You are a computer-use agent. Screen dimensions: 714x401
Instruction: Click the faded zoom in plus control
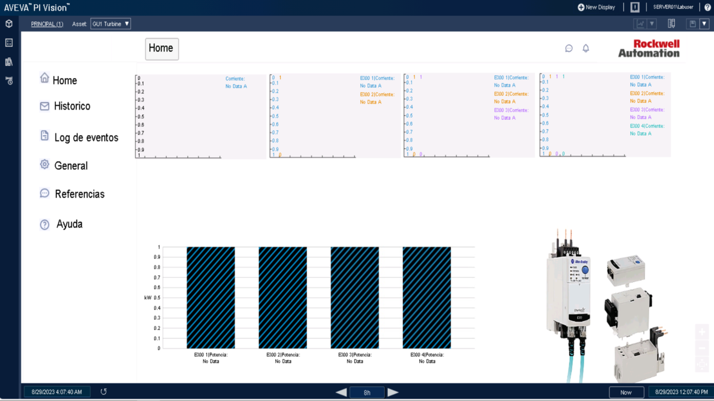point(702,332)
